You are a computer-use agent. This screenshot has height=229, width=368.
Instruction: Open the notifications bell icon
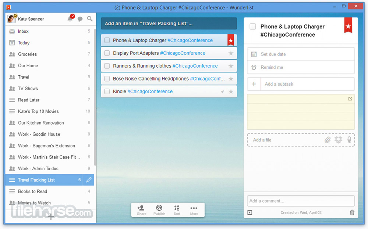pos(70,18)
